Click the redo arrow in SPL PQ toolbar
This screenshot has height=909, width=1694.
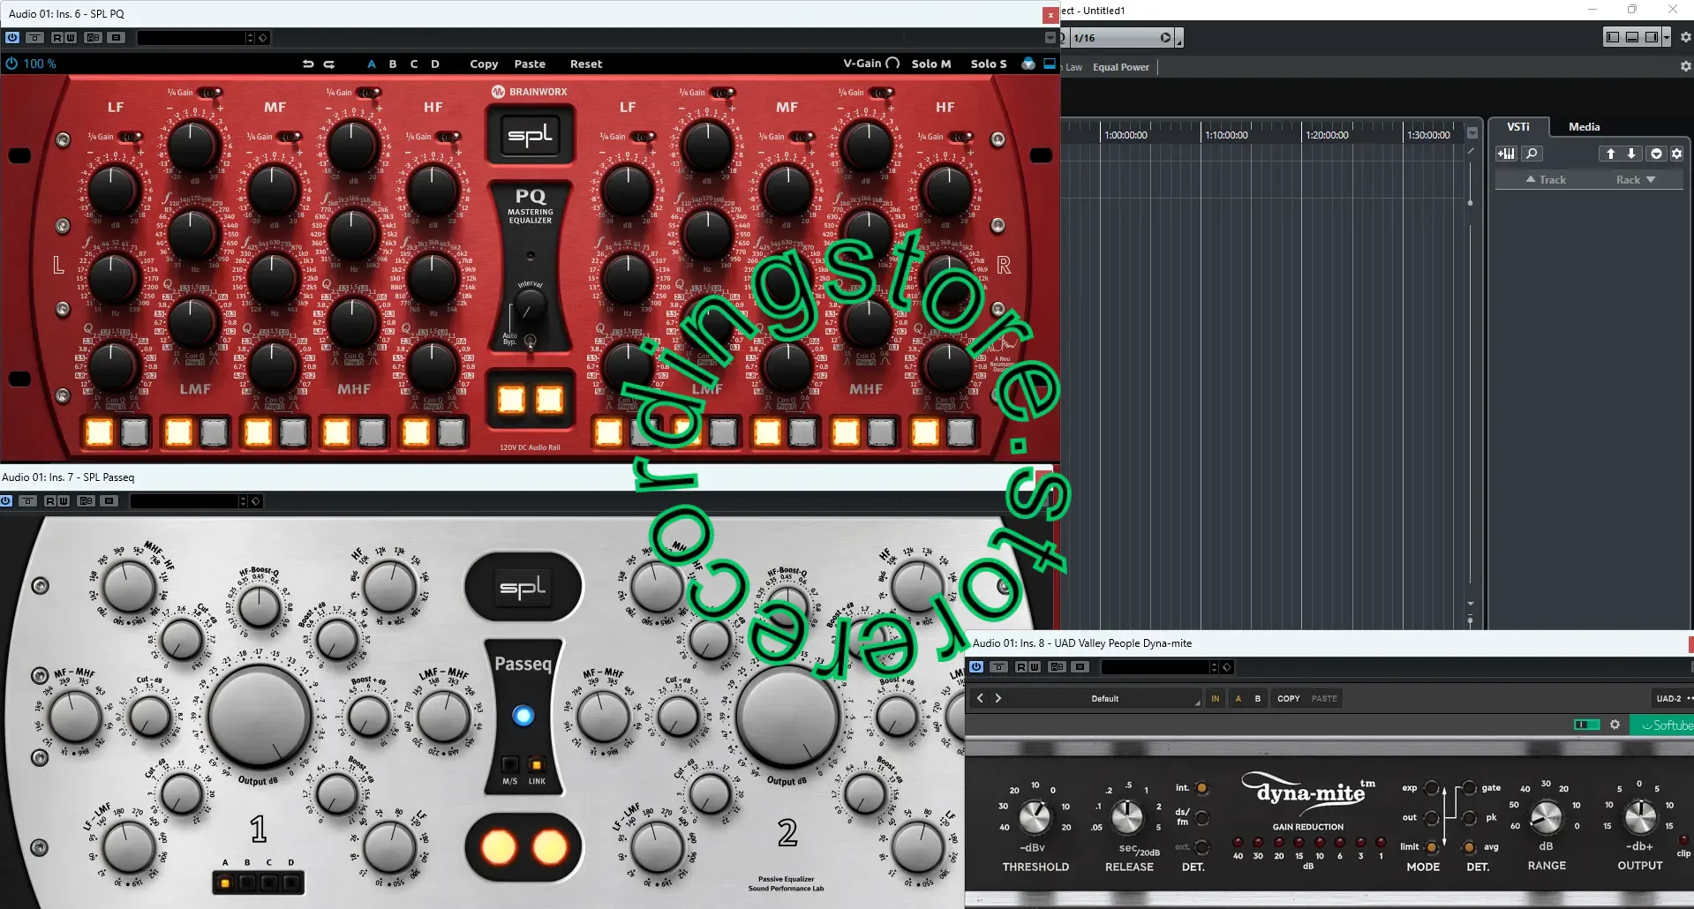point(329,64)
